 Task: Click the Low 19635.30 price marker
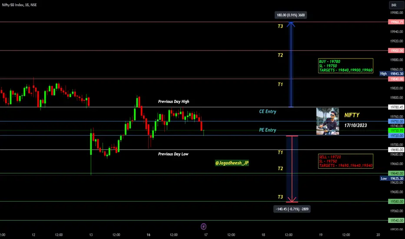click(x=392, y=178)
